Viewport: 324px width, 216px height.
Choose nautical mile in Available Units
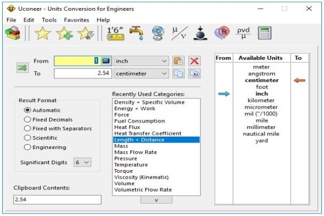click(x=261, y=134)
